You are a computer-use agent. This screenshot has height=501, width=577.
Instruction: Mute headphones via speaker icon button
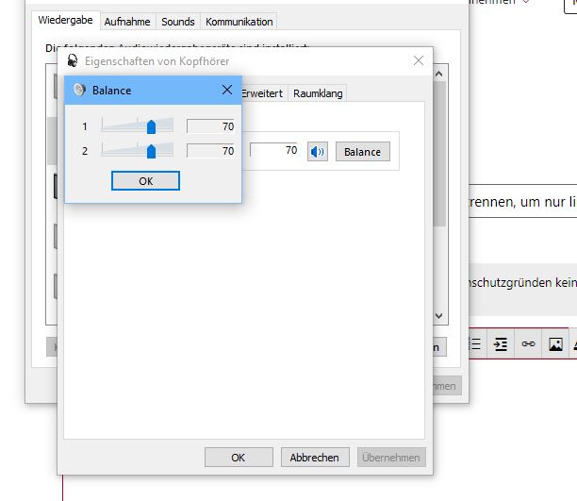tap(318, 151)
